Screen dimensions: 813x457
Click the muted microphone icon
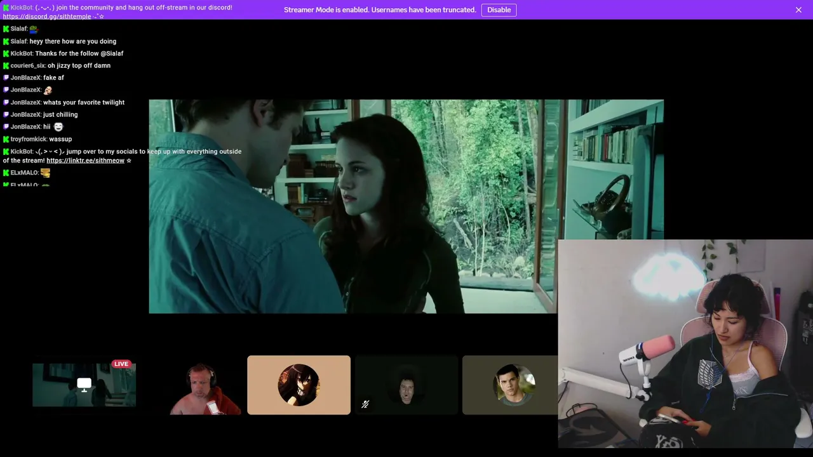tap(365, 404)
